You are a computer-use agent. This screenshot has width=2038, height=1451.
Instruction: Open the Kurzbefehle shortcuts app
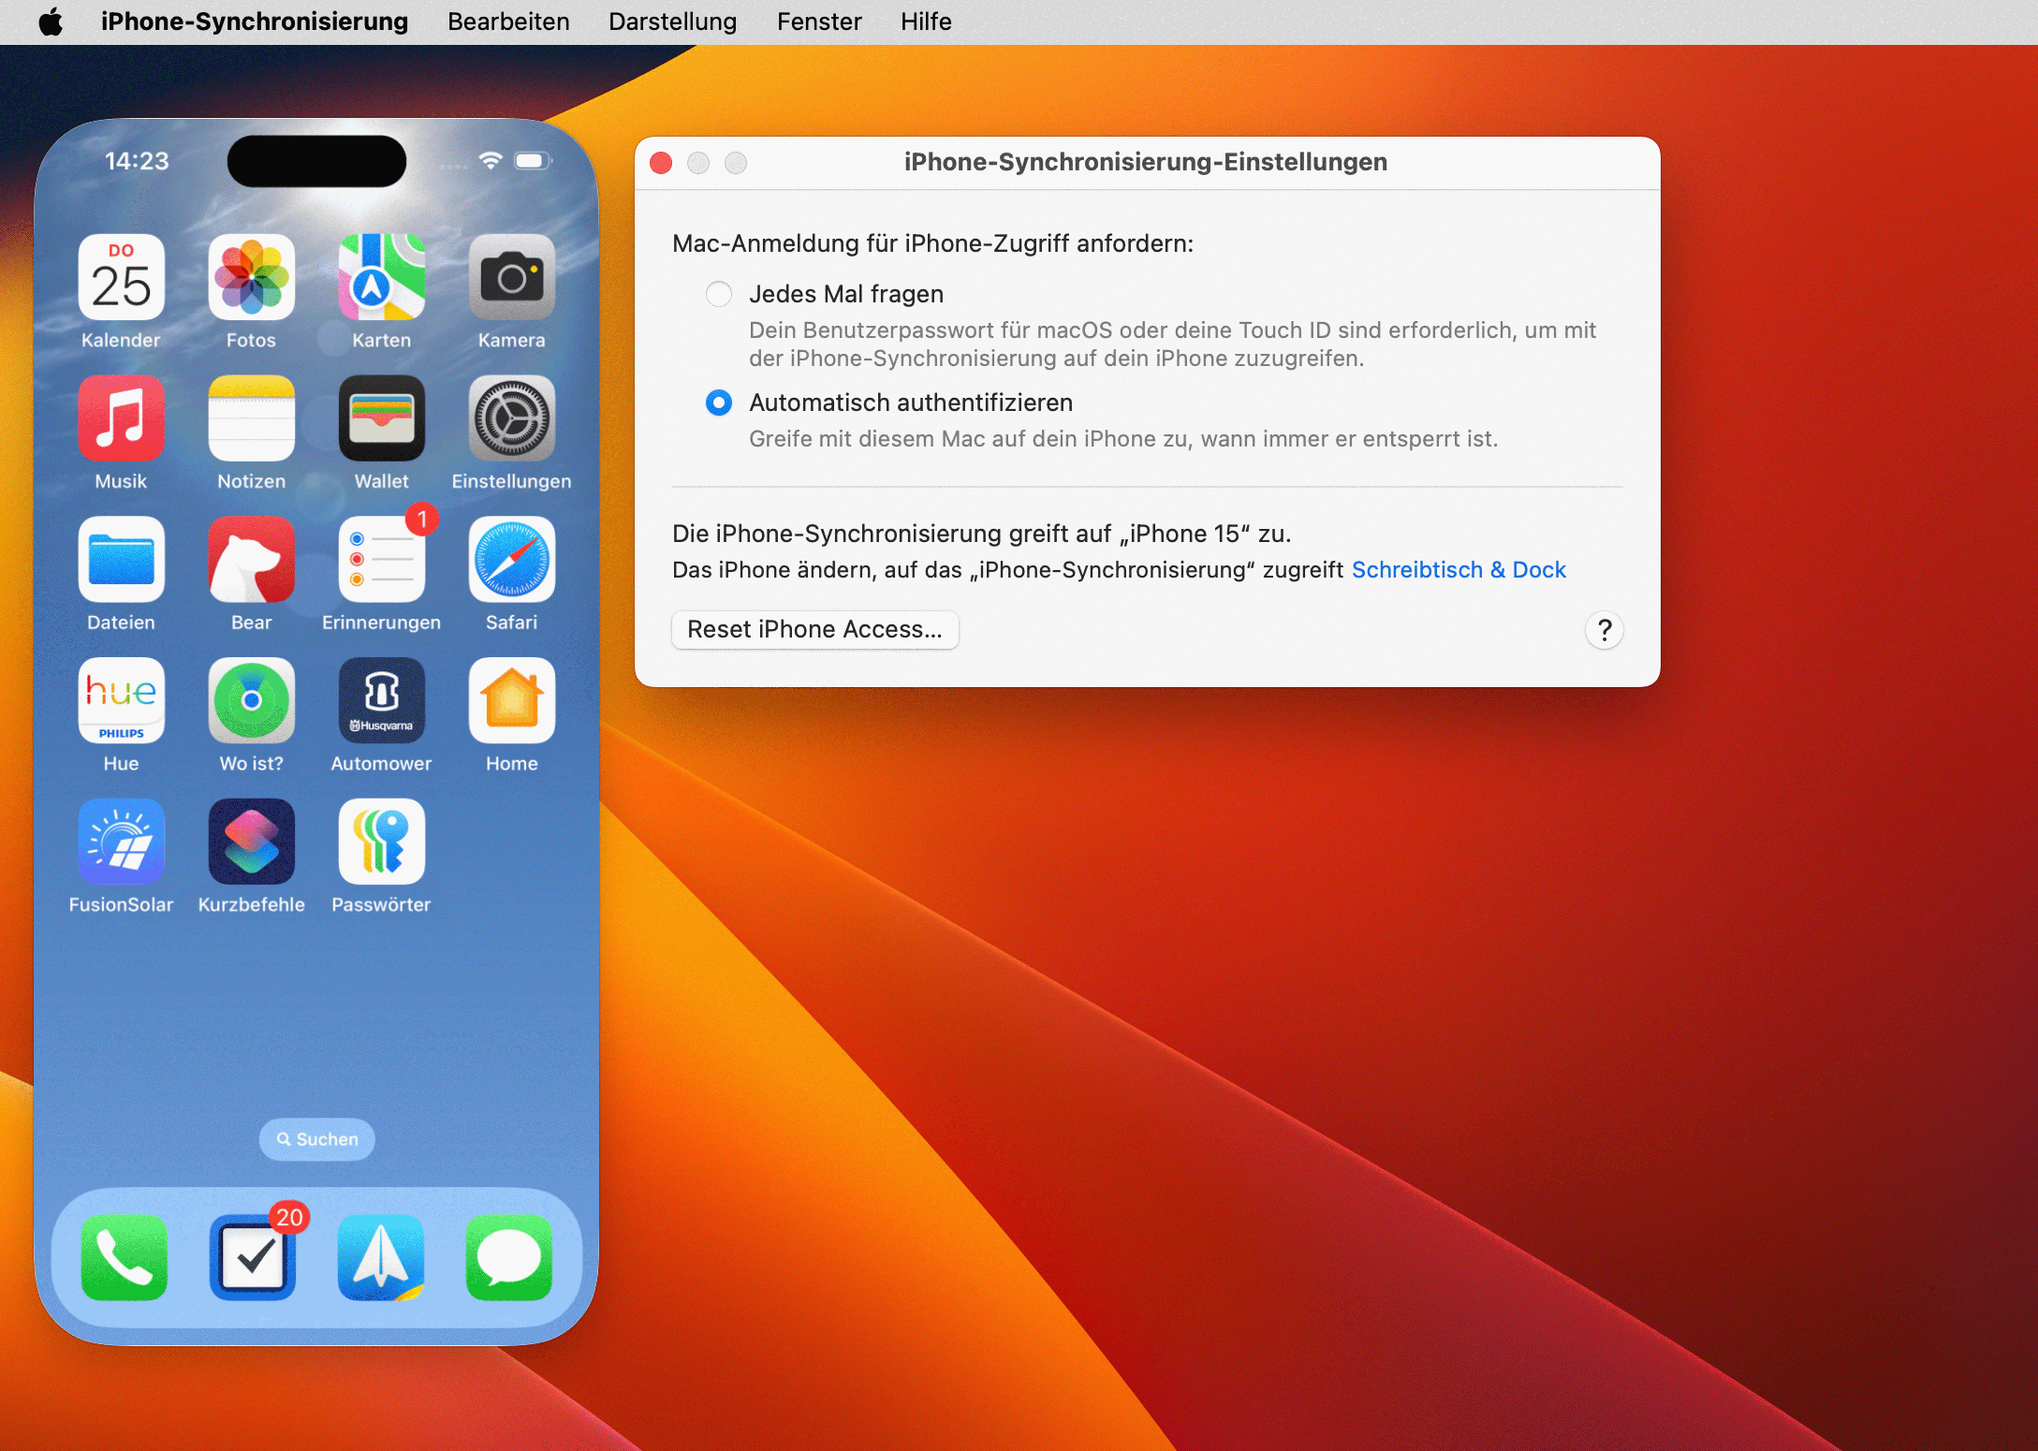[x=251, y=843]
